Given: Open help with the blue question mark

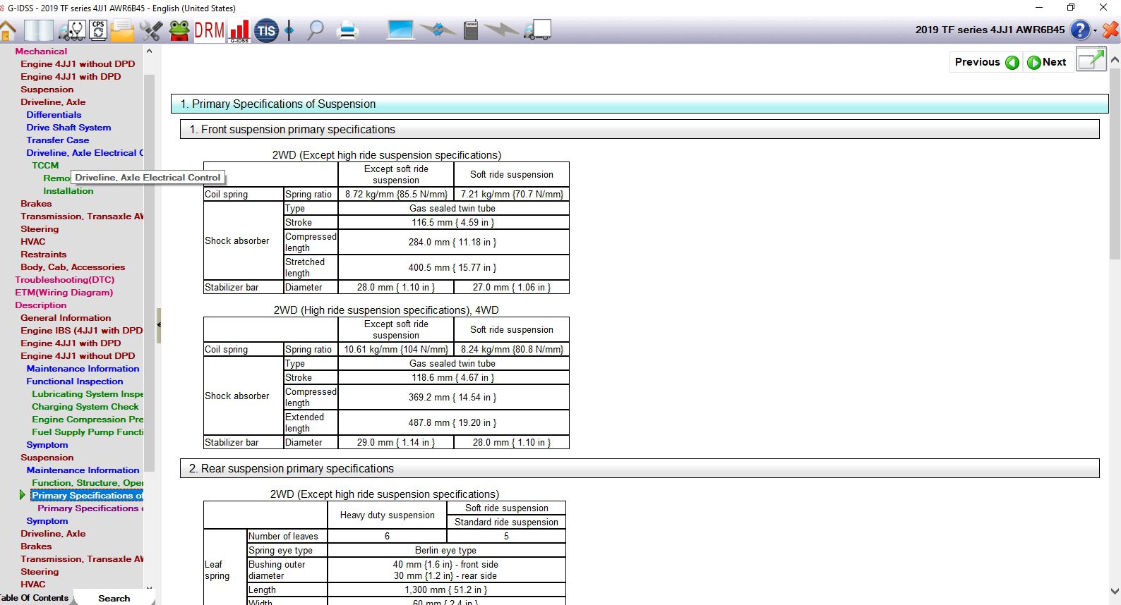Looking at the screenshot, I should pos(1080,30).
